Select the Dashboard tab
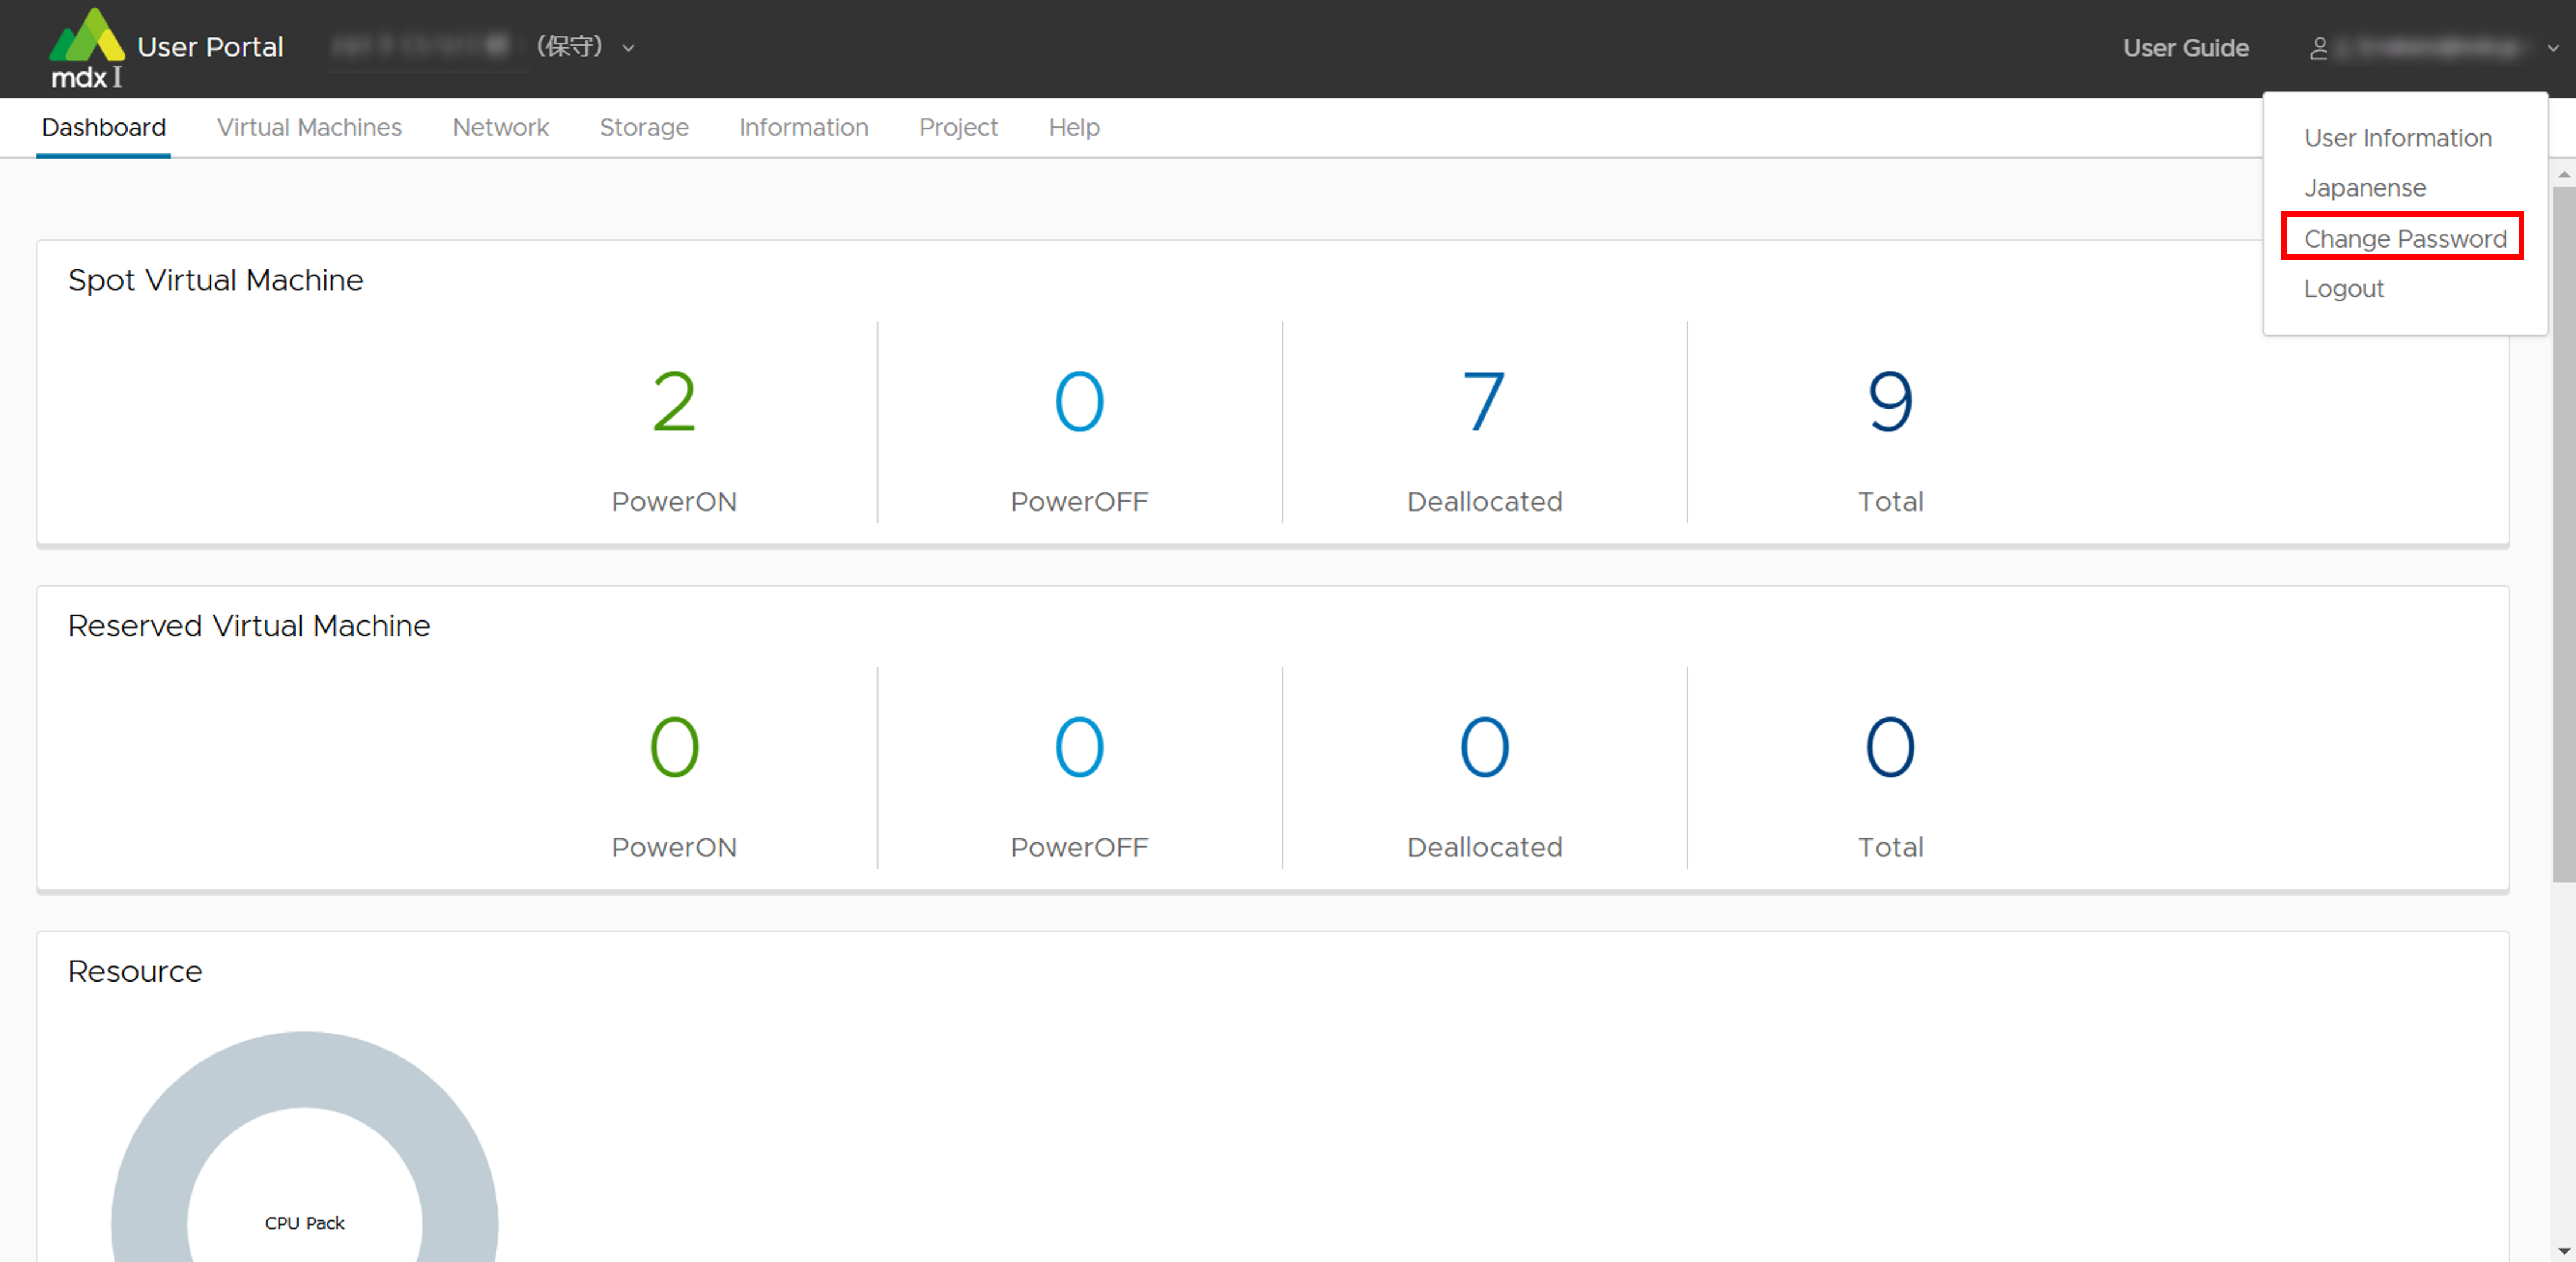Image resolution: width=2576 pixels, height=1262 pixels. [104, 127]
